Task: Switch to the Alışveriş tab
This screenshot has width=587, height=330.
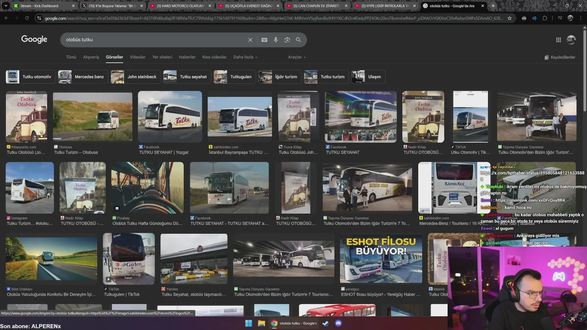Action: pyautogui.click(x=91, y=57)
